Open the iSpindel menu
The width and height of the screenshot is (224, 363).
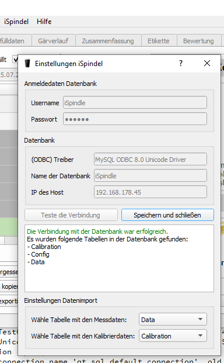tap(16, 22)
